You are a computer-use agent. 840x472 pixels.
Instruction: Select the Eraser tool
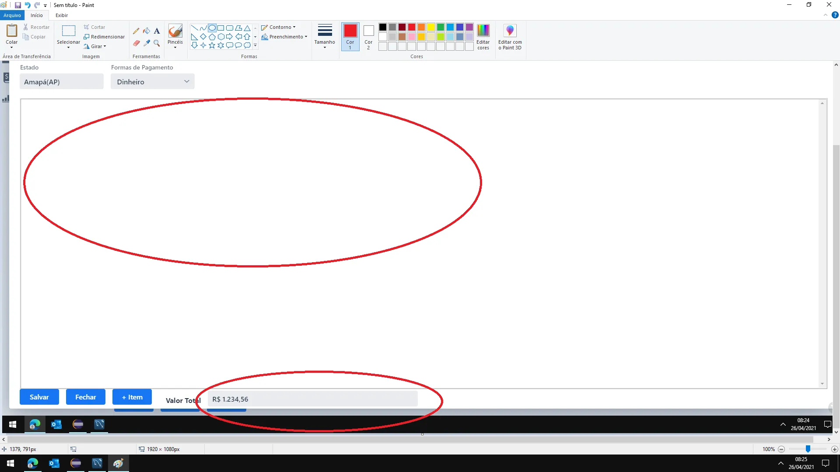pos(136,43)
